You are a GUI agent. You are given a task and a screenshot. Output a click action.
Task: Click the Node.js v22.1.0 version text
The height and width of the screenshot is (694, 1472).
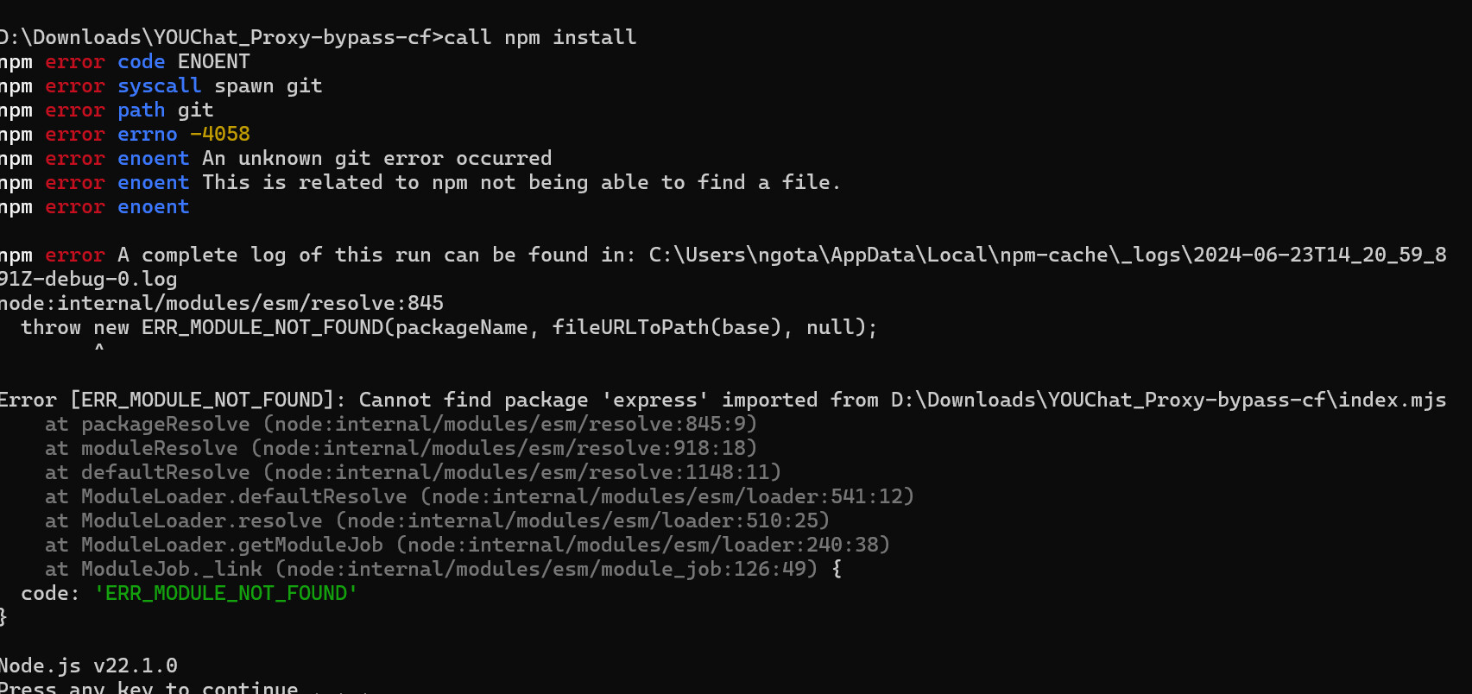click(x=88, y=666)
